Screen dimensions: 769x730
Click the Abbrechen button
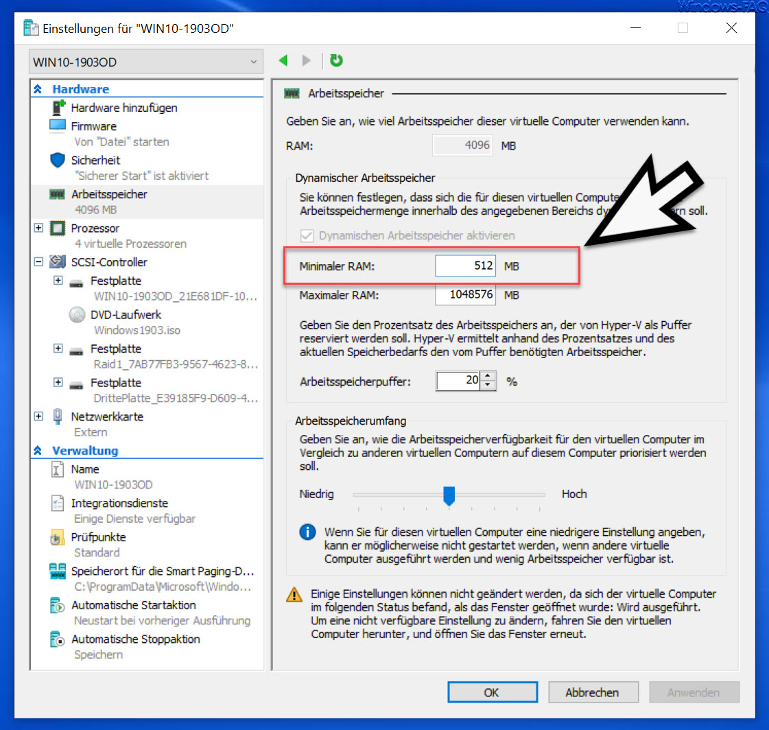[593, 692]
